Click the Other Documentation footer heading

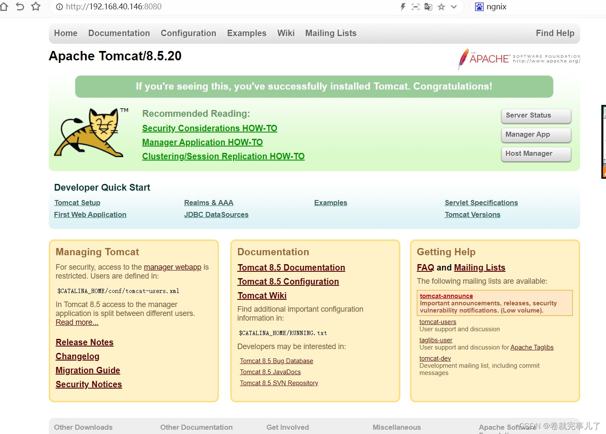[x=196, y=427]
